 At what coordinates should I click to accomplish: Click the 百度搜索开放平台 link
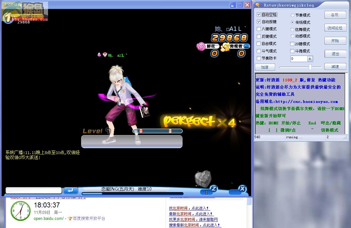(89, 218)
